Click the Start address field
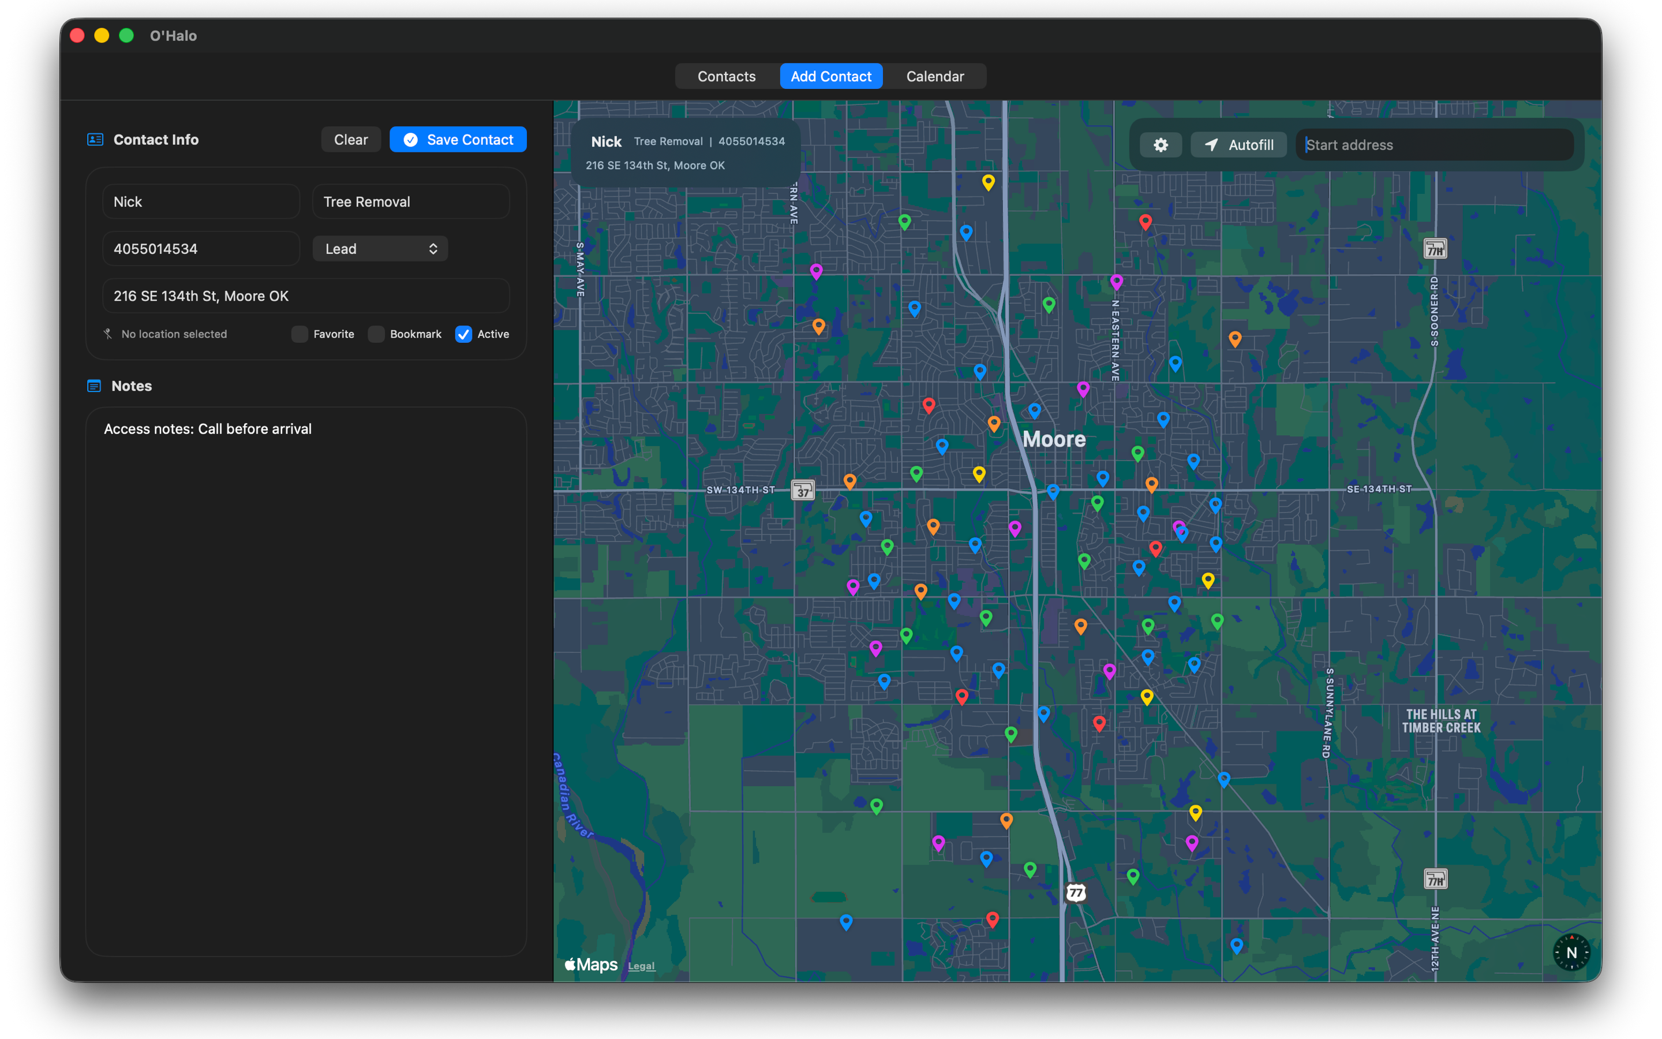Screen dimensions: 1662x1039 [1435, 145]
